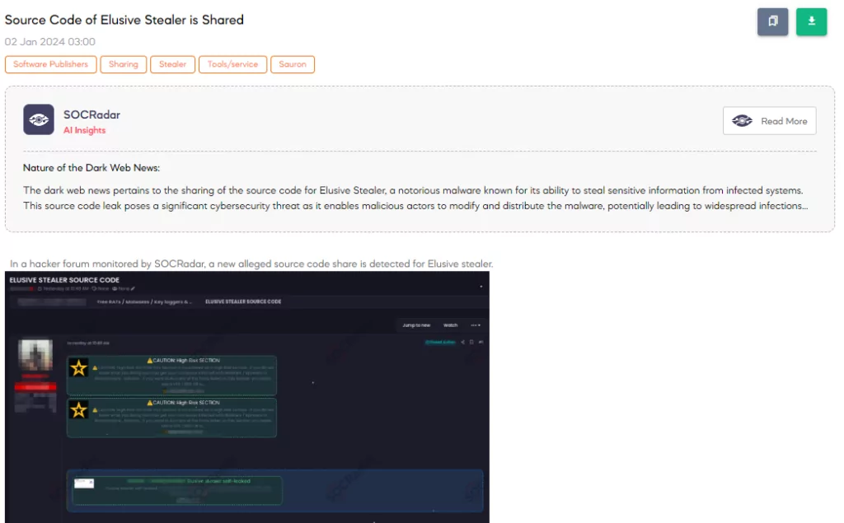This screenshot has height=523, width=844.
Task: Click 'ELUSIVE STEALER SOURCE CODE' breadcrumb item
Action: coord(243,301)
